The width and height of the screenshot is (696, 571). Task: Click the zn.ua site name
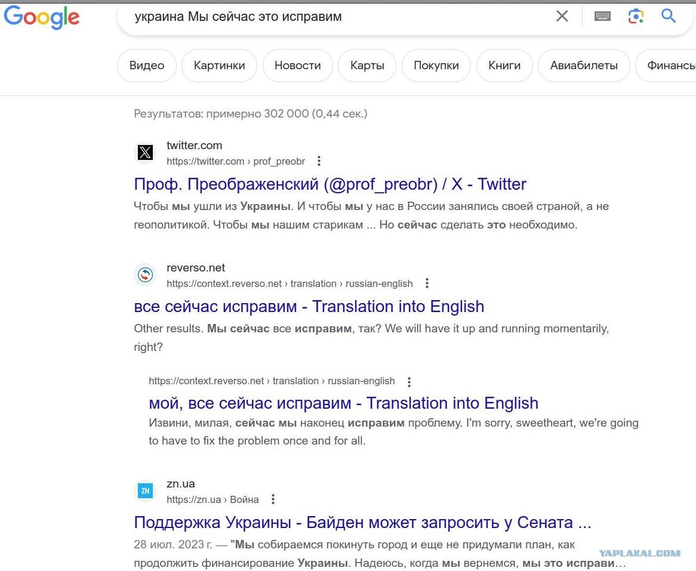tap(181, 484)
